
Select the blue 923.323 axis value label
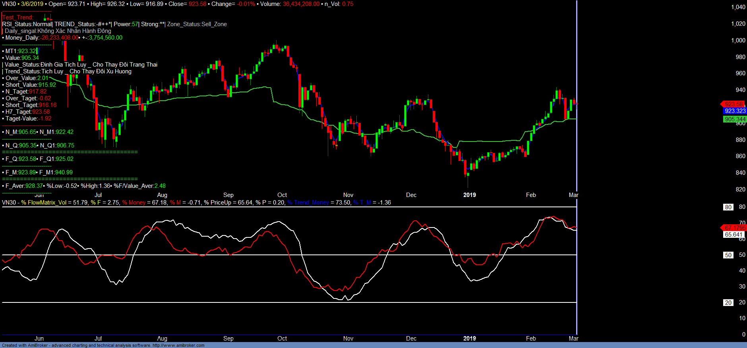tap(735, 111)
